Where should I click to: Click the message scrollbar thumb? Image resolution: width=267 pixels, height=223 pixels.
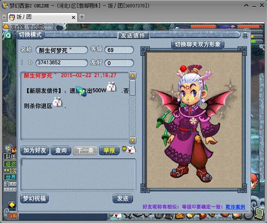click(133, 87)
